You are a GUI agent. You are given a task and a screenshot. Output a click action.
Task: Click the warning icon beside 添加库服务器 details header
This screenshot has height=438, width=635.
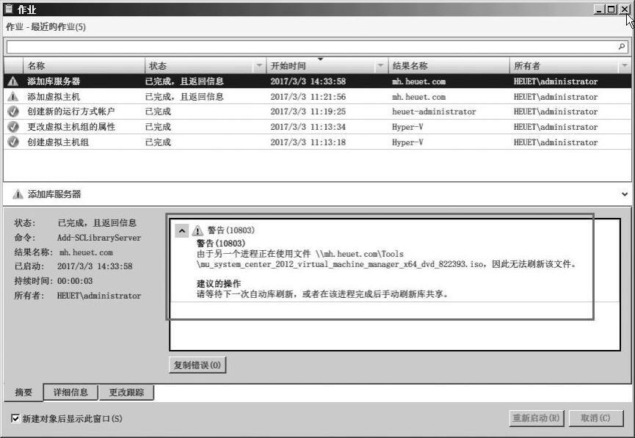[x=18, y=194]
